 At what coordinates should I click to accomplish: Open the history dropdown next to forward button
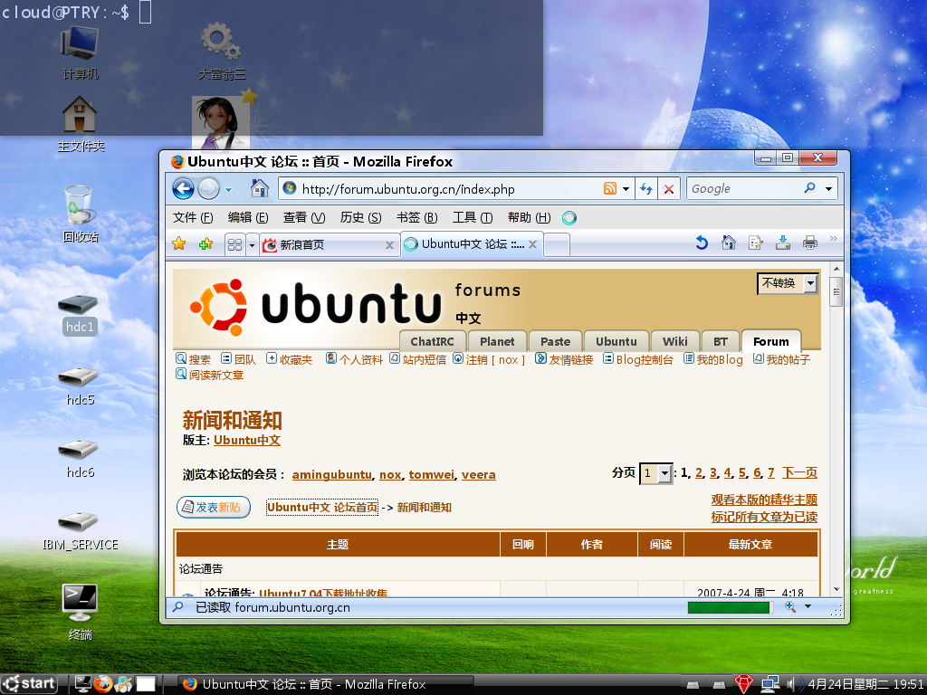(x=229, y=190)
